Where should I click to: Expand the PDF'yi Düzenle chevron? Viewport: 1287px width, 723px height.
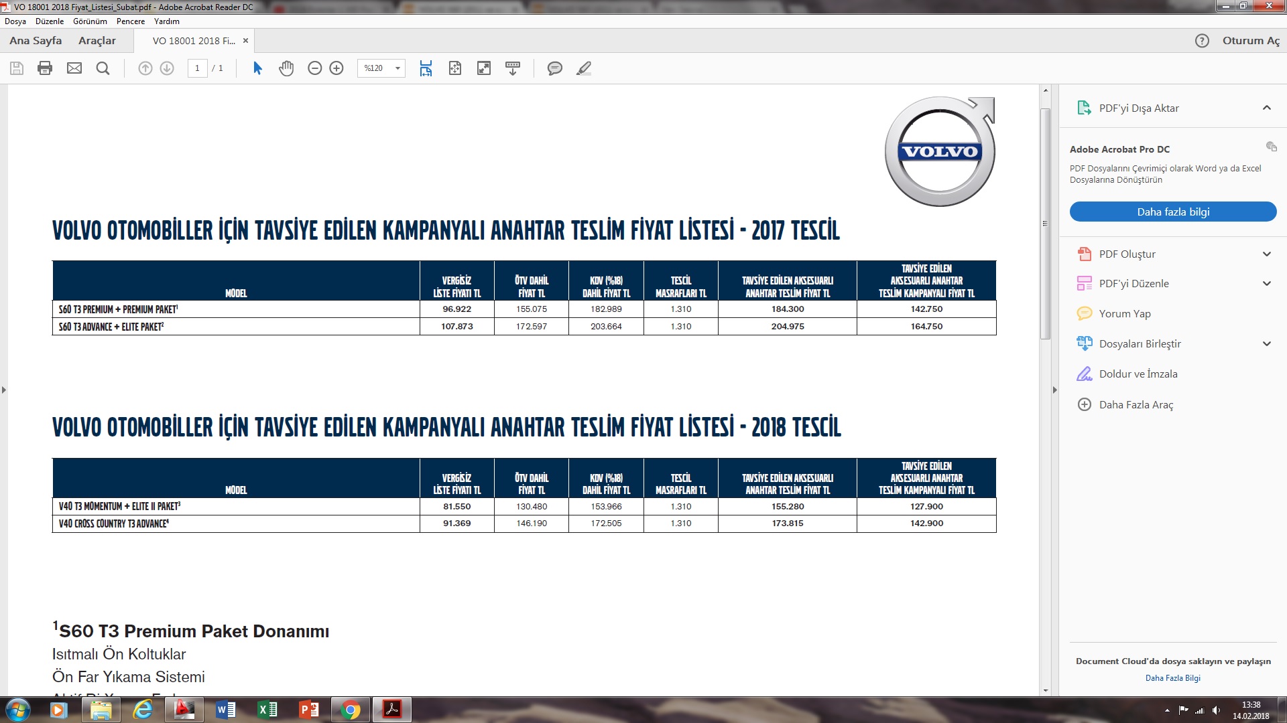click(1267, 284)
